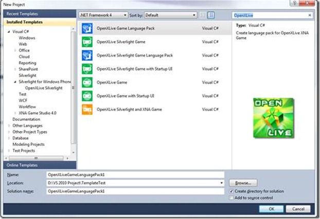Toggle Create directory for solution checkbox
Viewport: 320px width, 219px height.
[x=231, y=191]
